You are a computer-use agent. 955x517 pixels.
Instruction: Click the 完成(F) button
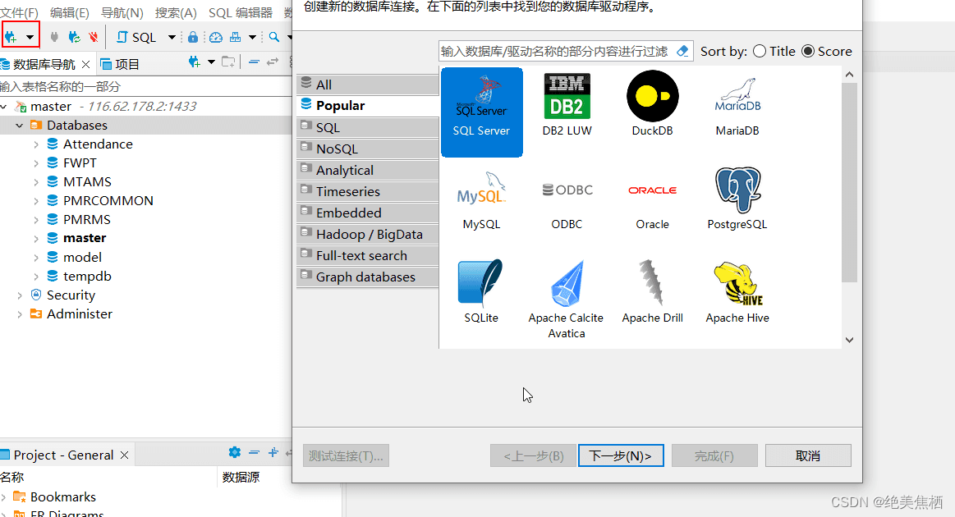tap(714, 455)
